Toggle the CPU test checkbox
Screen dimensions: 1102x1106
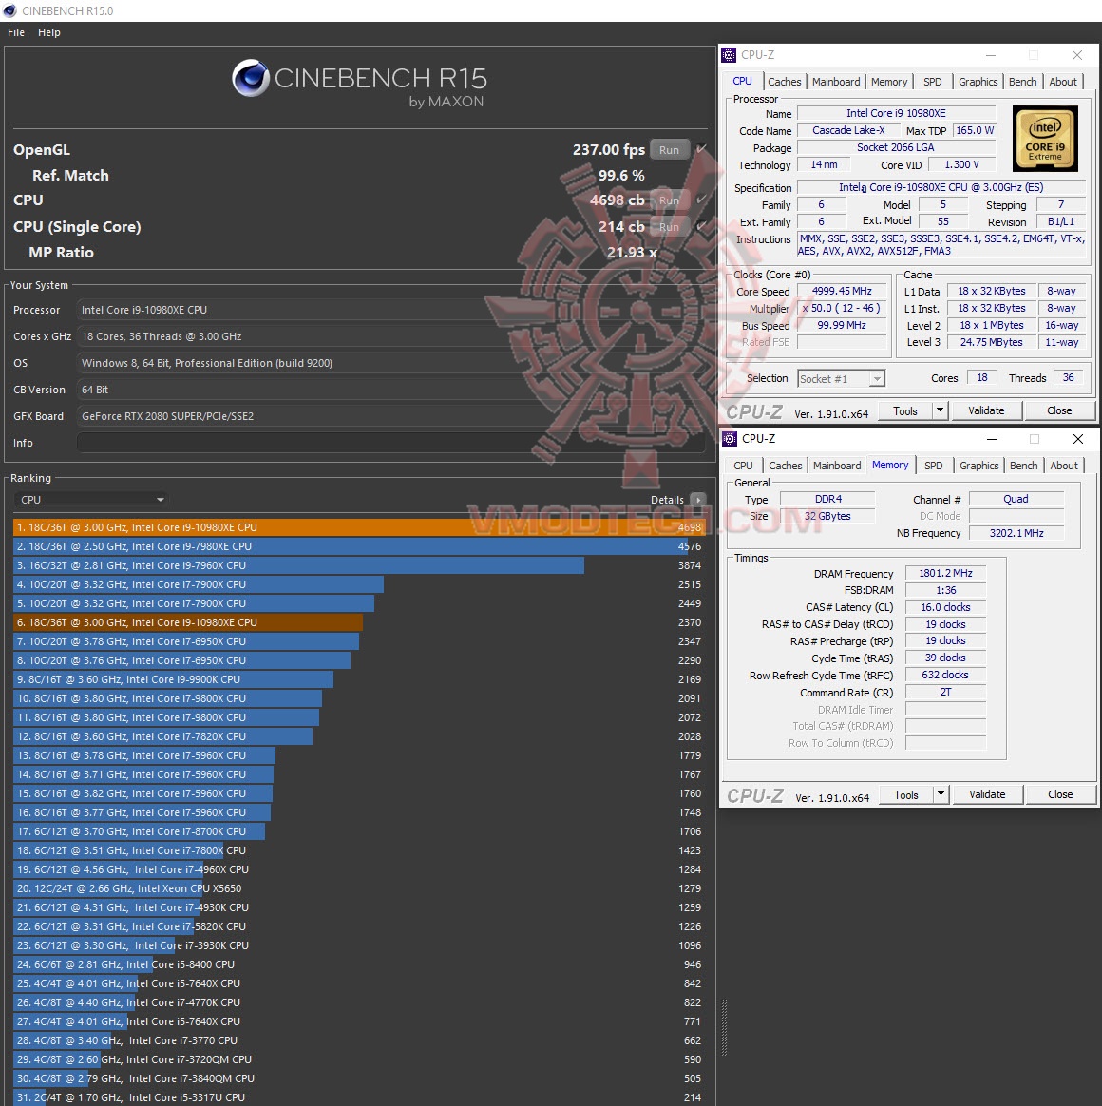701,200
